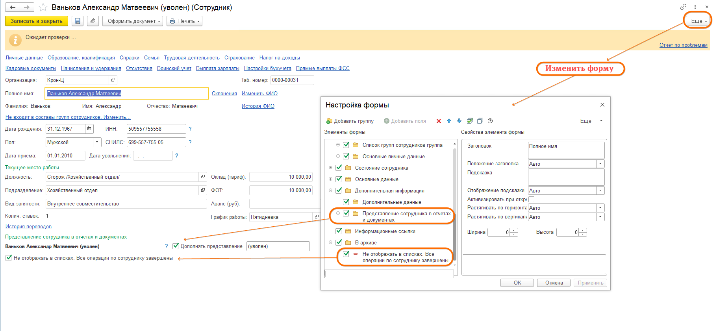
Task: Open calendar picker for birth date
Action: pyautogui.click(x=89, y=129)
